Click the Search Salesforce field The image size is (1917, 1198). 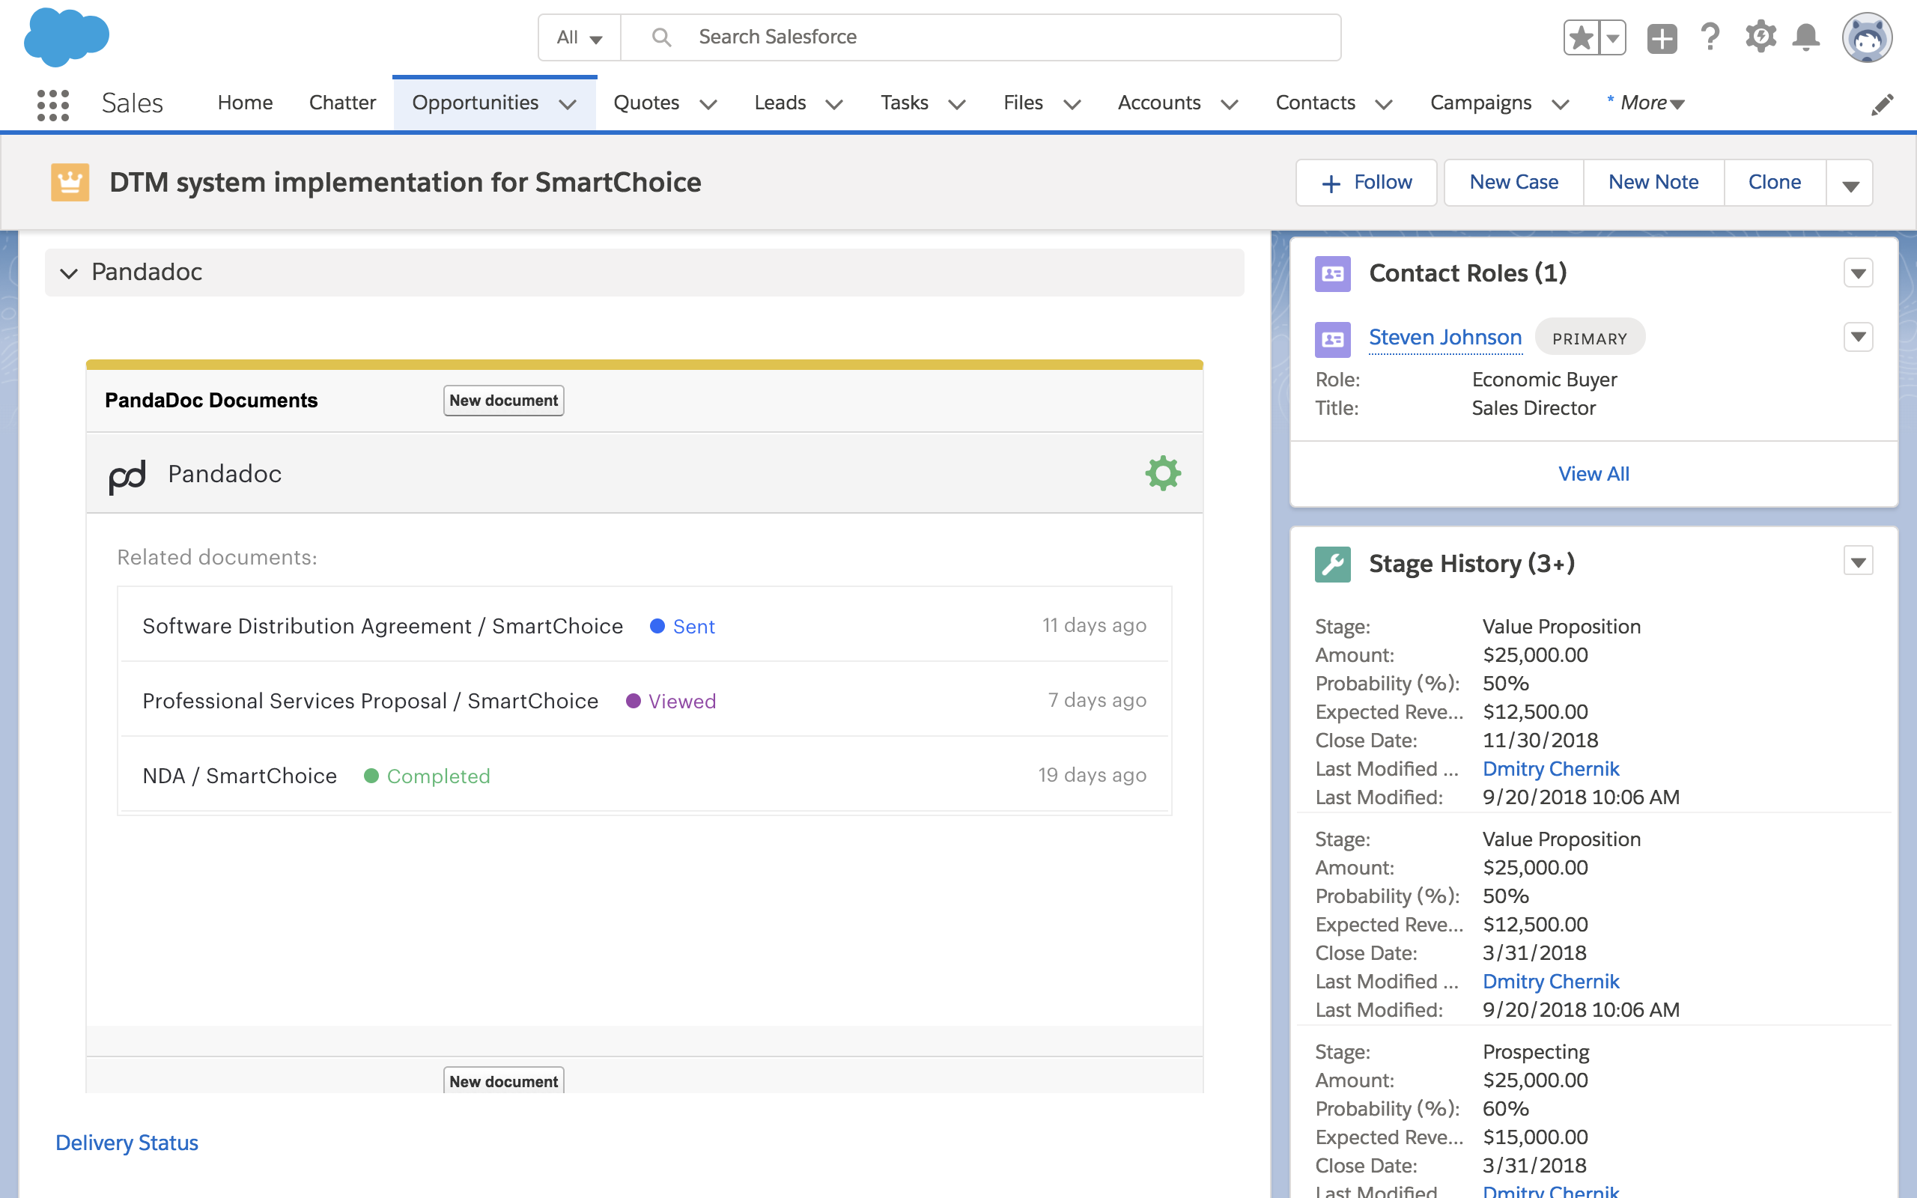point(981,37)
